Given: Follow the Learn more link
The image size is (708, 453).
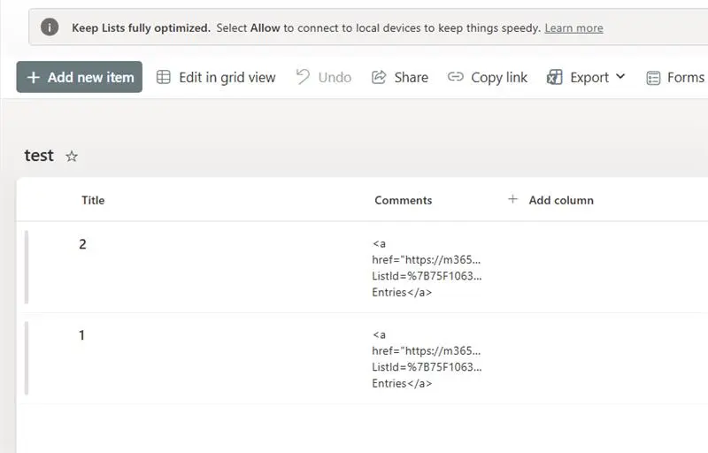Looking at the screenshot, I should [573, 28].
